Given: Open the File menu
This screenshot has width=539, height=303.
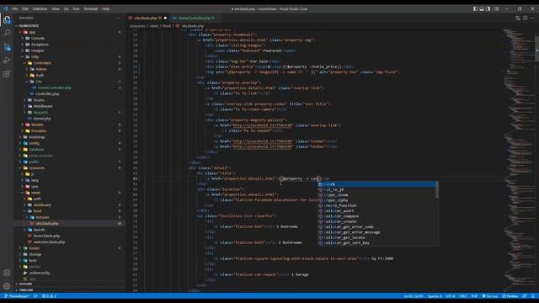Looking at the screenshot, I should point(15,9).
